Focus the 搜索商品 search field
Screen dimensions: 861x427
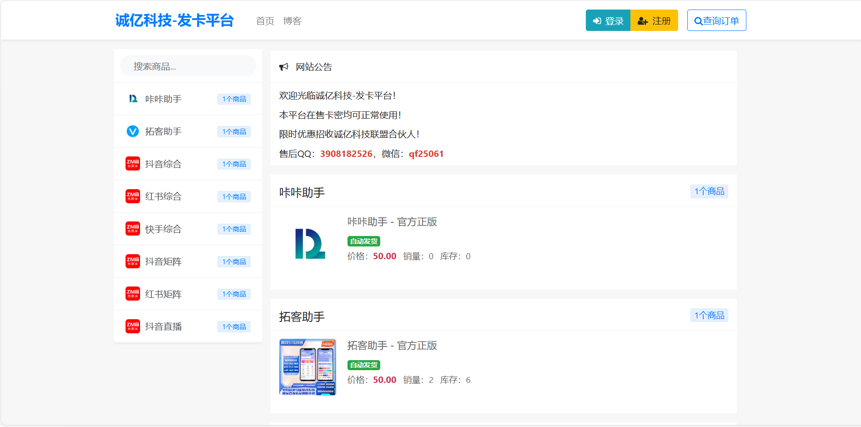pos(188,66)
